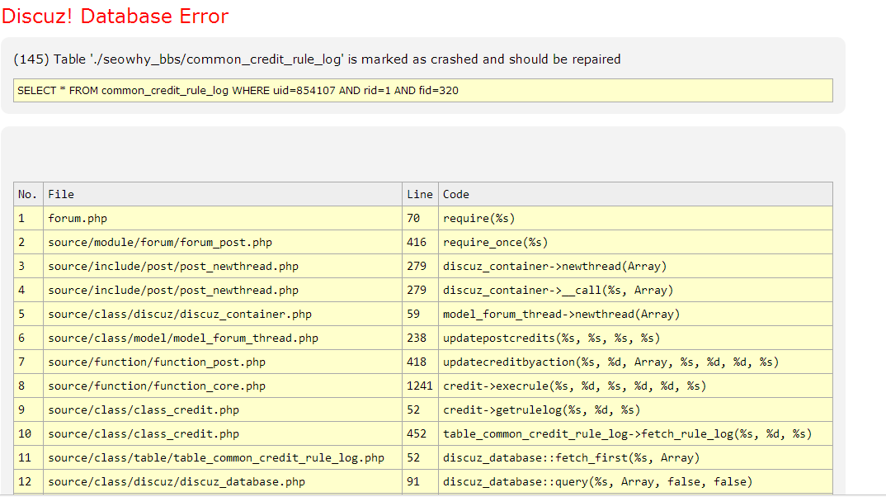The height and width of the screenshot is (497, 886).
Task: Click the crashed table error message text
Action: click(317, 59)
